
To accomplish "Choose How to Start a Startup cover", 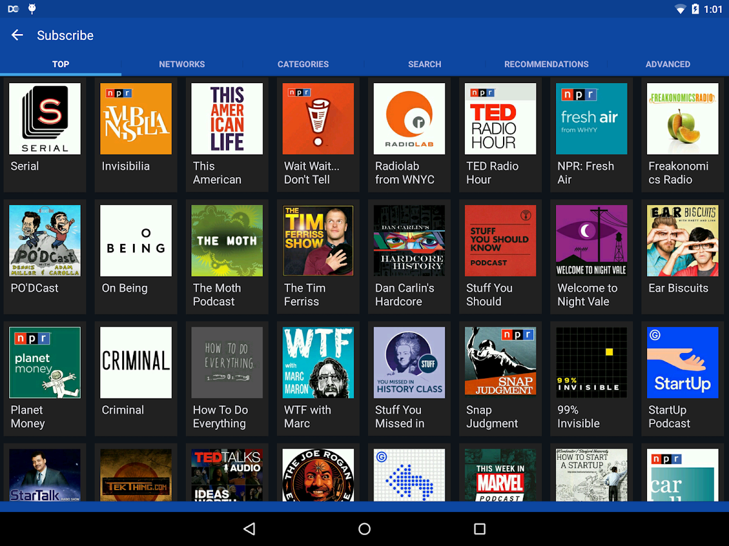I will (x=592, y=475).
